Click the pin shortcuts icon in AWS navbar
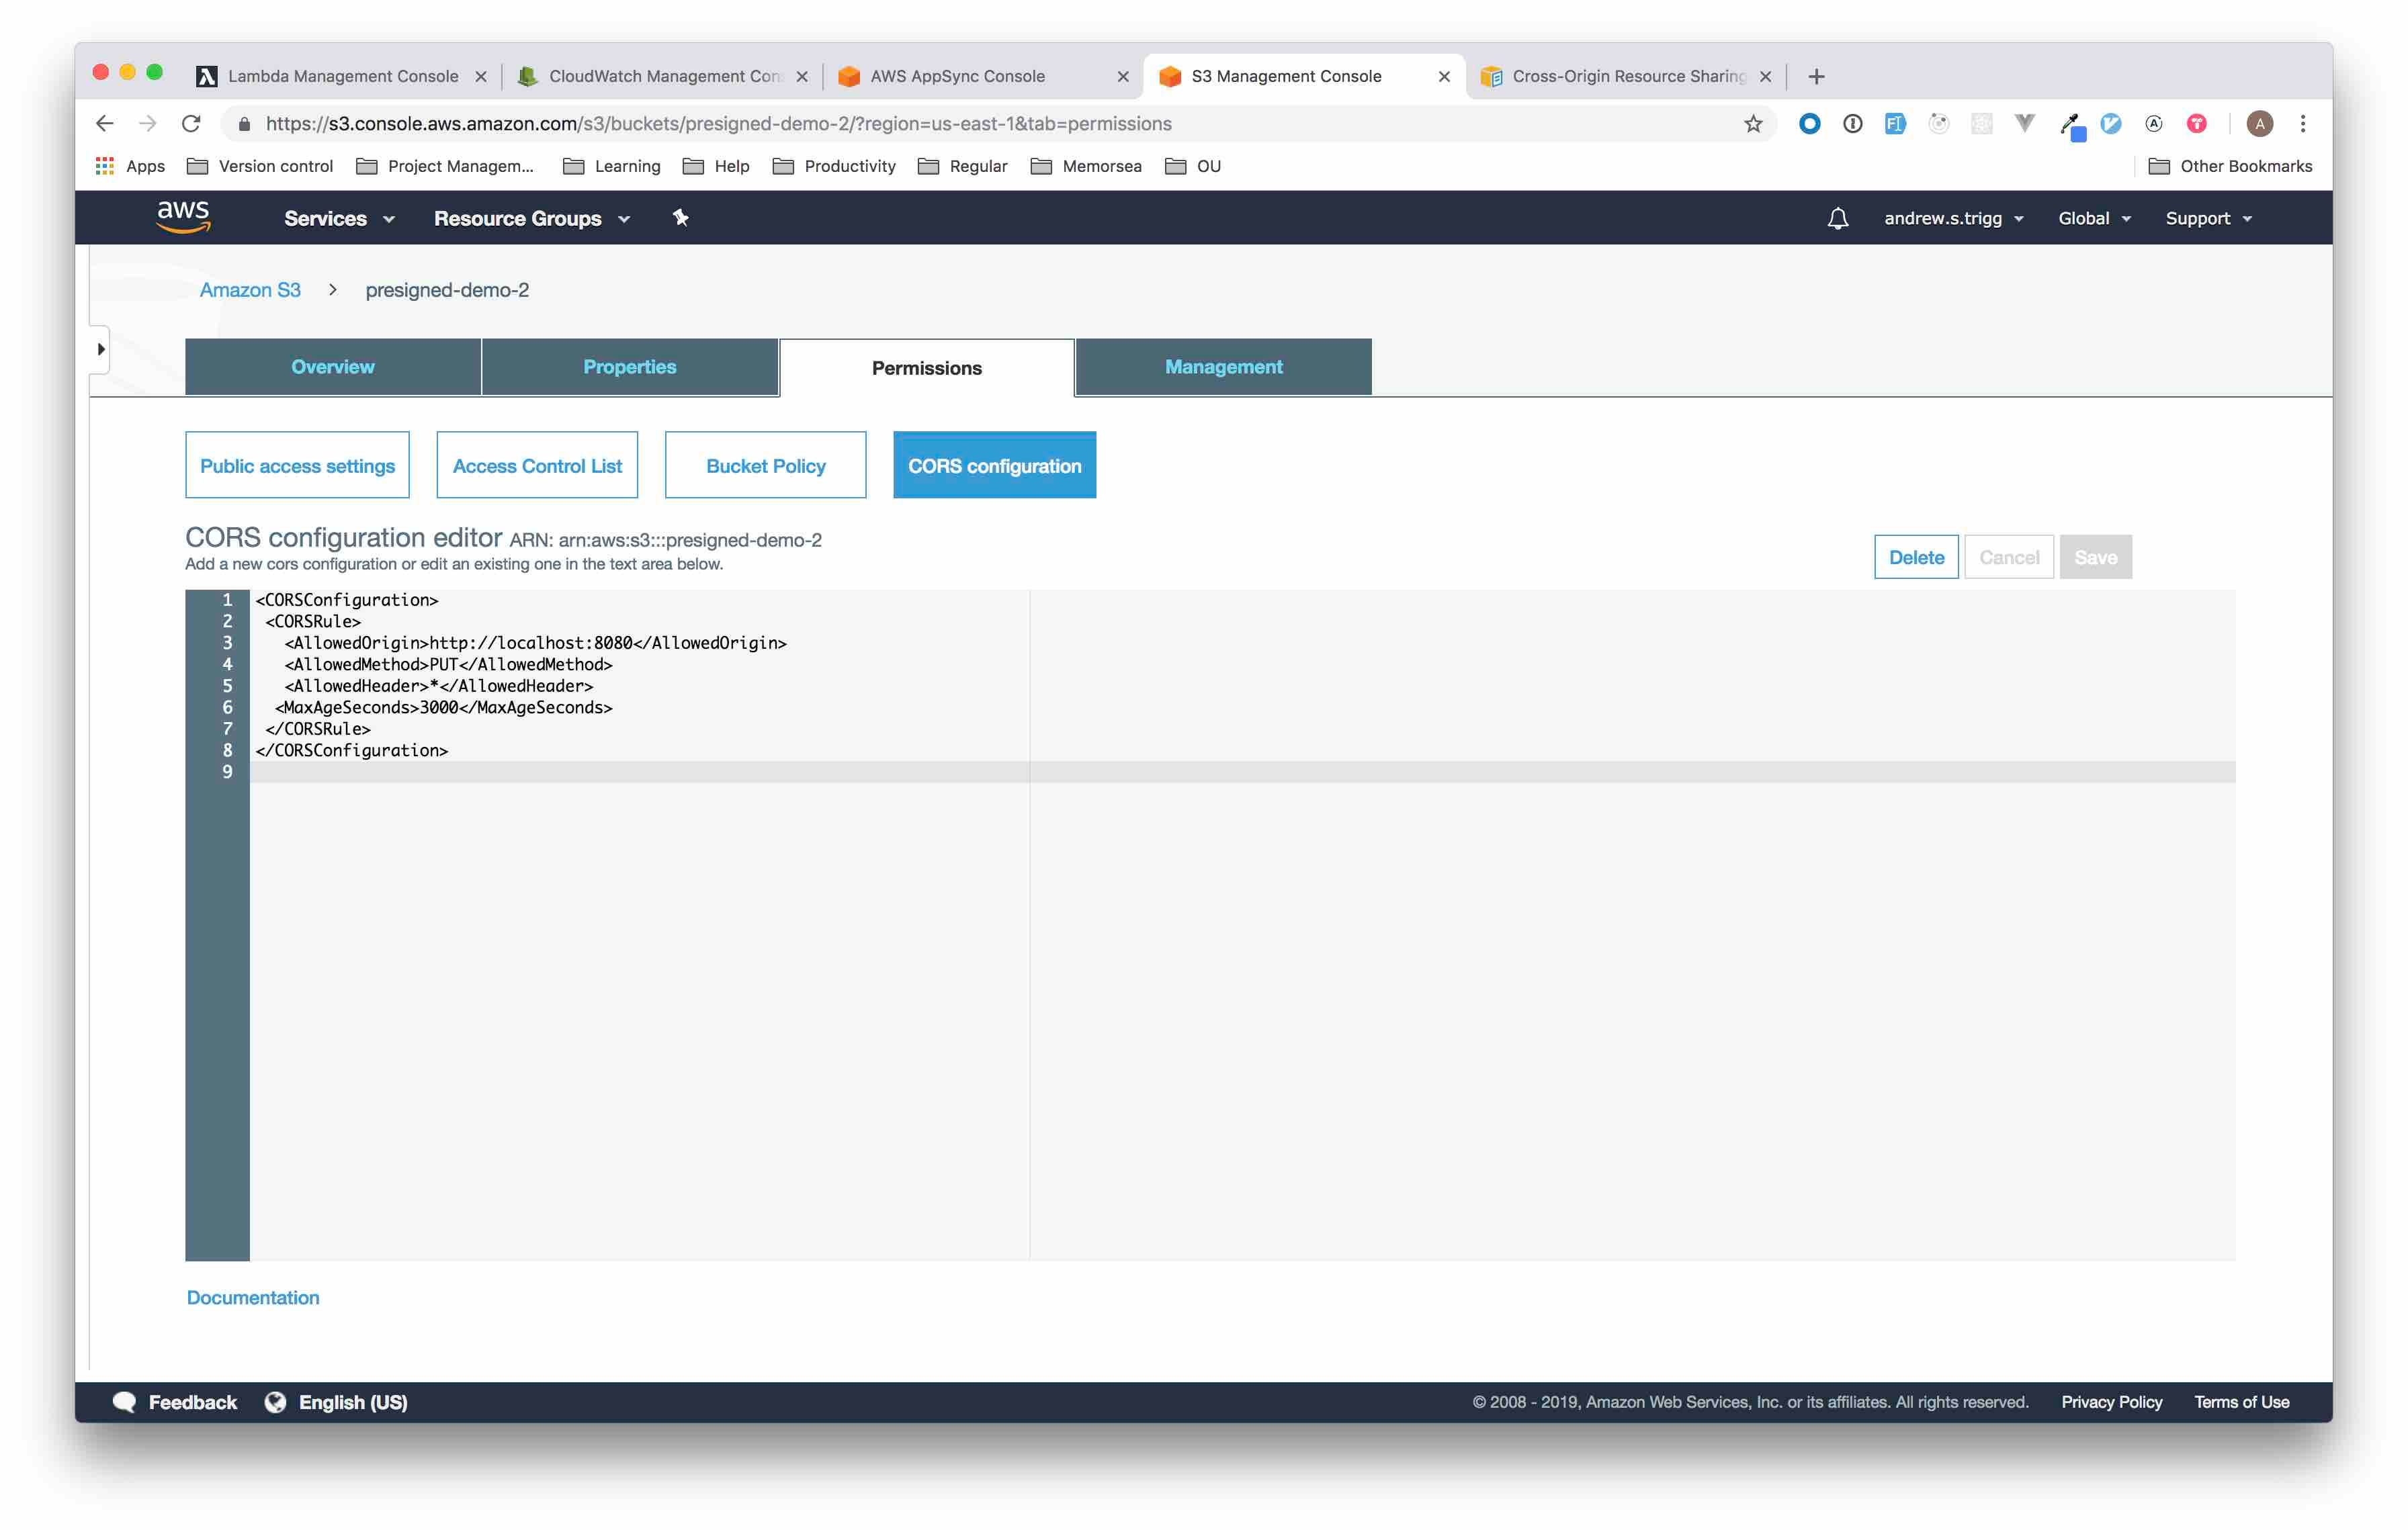The width and height of the screenshot is (2408, 1530). [680, 218]
